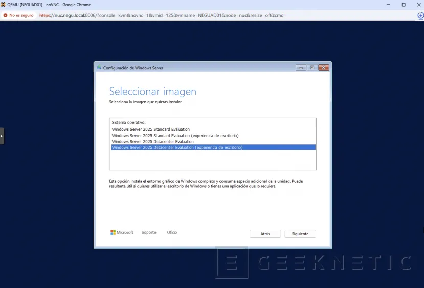This screenshot has width=424, height=288.
Task: Select Datacenter Evaluation (experiencia de escritorio) row
Action: (213, 147)
